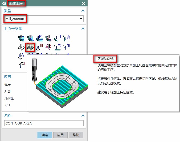Screen dimensions: 180x142
Task: Select the Corner Rough operation icon
Action: (x=39, y=38)
